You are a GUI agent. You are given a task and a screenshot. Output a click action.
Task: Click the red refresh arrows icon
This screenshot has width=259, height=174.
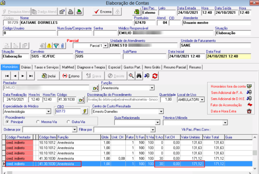coord(155,76)
